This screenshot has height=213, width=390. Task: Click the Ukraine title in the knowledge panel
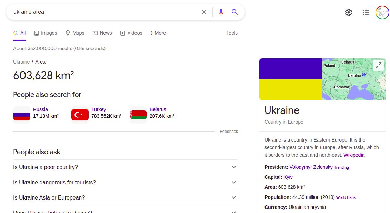[x=282, y=110]
